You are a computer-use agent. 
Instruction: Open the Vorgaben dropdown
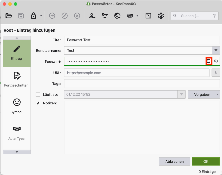click(x=204, y=95)
